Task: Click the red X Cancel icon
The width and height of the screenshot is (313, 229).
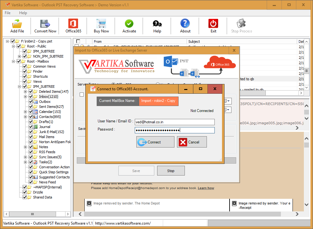Action: click(183, 142)
